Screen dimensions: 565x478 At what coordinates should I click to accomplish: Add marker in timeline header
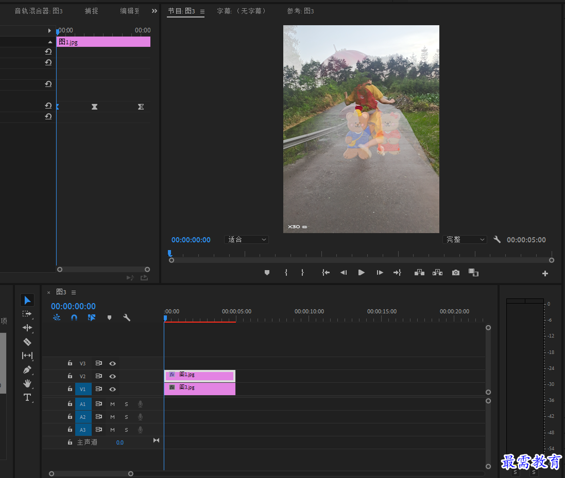click(109, 317)
